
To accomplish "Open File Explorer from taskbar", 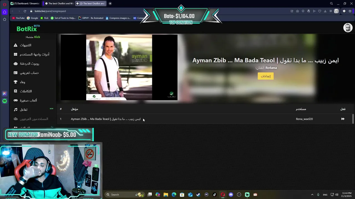I will pyautogui.click(x=166, y=195).
